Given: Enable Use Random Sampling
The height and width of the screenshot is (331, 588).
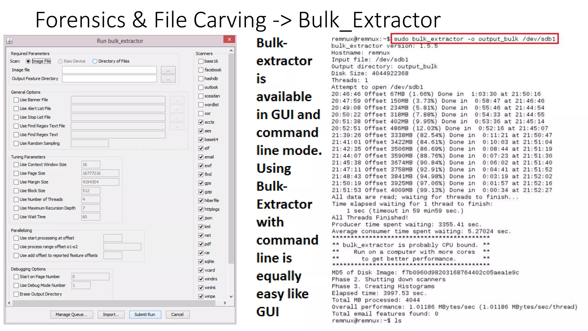Looking at the screenshot, I should pos(16,143).
